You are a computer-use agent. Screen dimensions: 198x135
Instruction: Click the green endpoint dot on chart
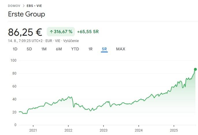pos(195,69)
